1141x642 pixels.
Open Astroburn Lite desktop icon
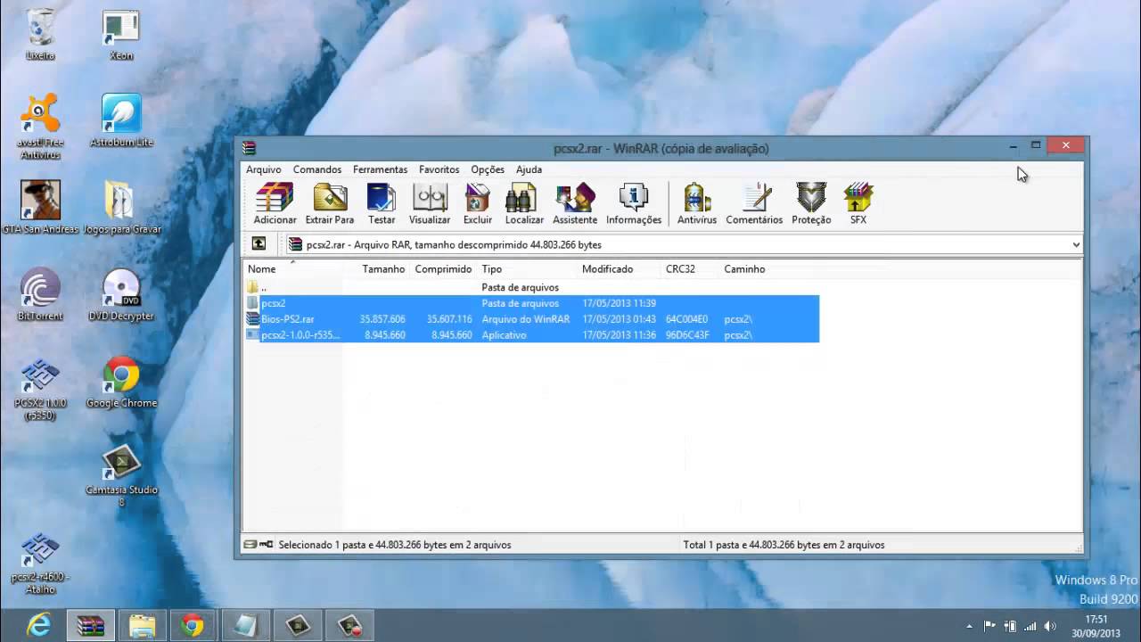click(121, 120)
